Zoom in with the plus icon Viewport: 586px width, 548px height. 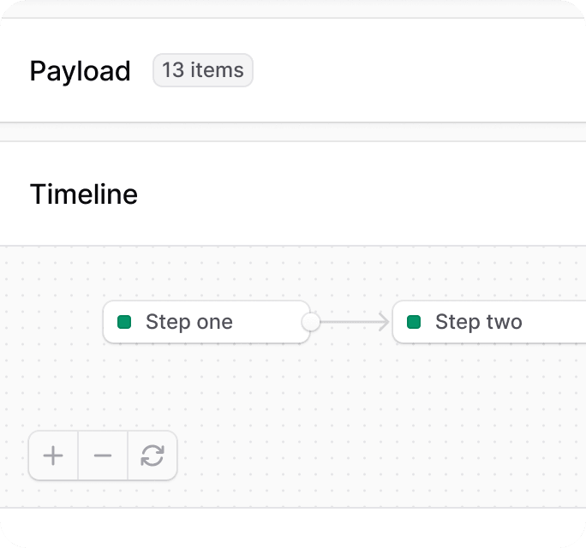53,456
